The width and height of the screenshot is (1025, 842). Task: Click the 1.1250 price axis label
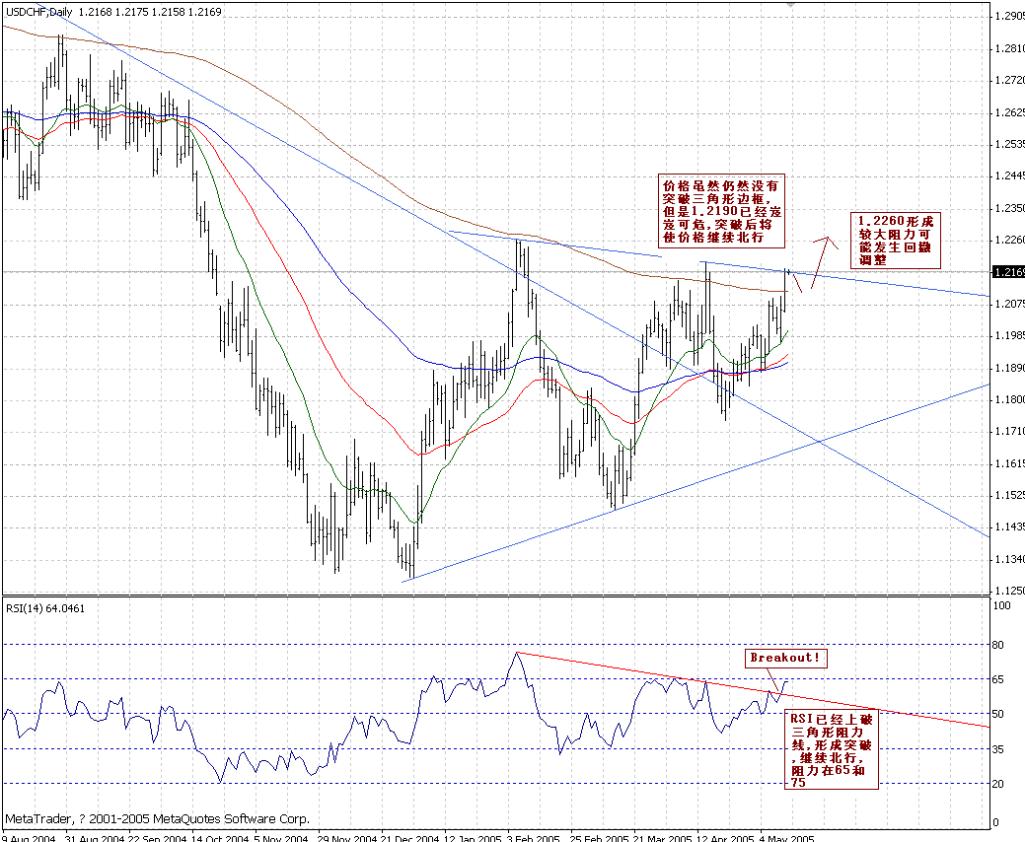coord(1009,591)
